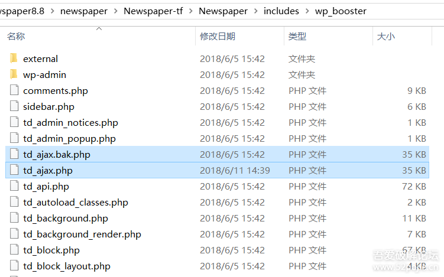This screenshot has width=444, height=277.
Task: Sort by 修改日期 column header
Action: (218, 37)
